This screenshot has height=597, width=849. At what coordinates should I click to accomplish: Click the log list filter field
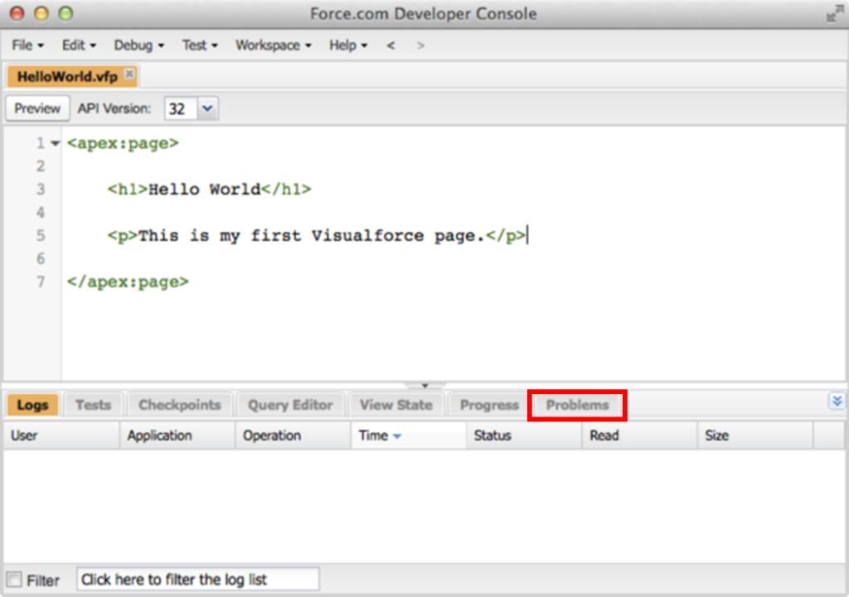tap(197, 579)
